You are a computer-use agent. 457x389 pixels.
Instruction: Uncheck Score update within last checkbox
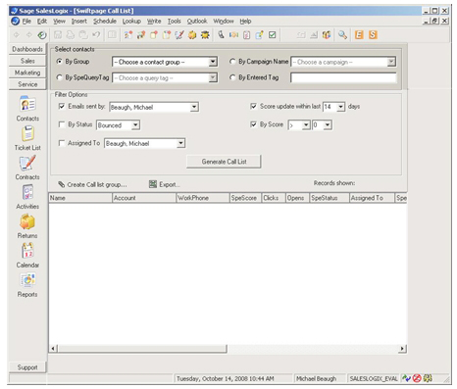click(x=253, y=106)
